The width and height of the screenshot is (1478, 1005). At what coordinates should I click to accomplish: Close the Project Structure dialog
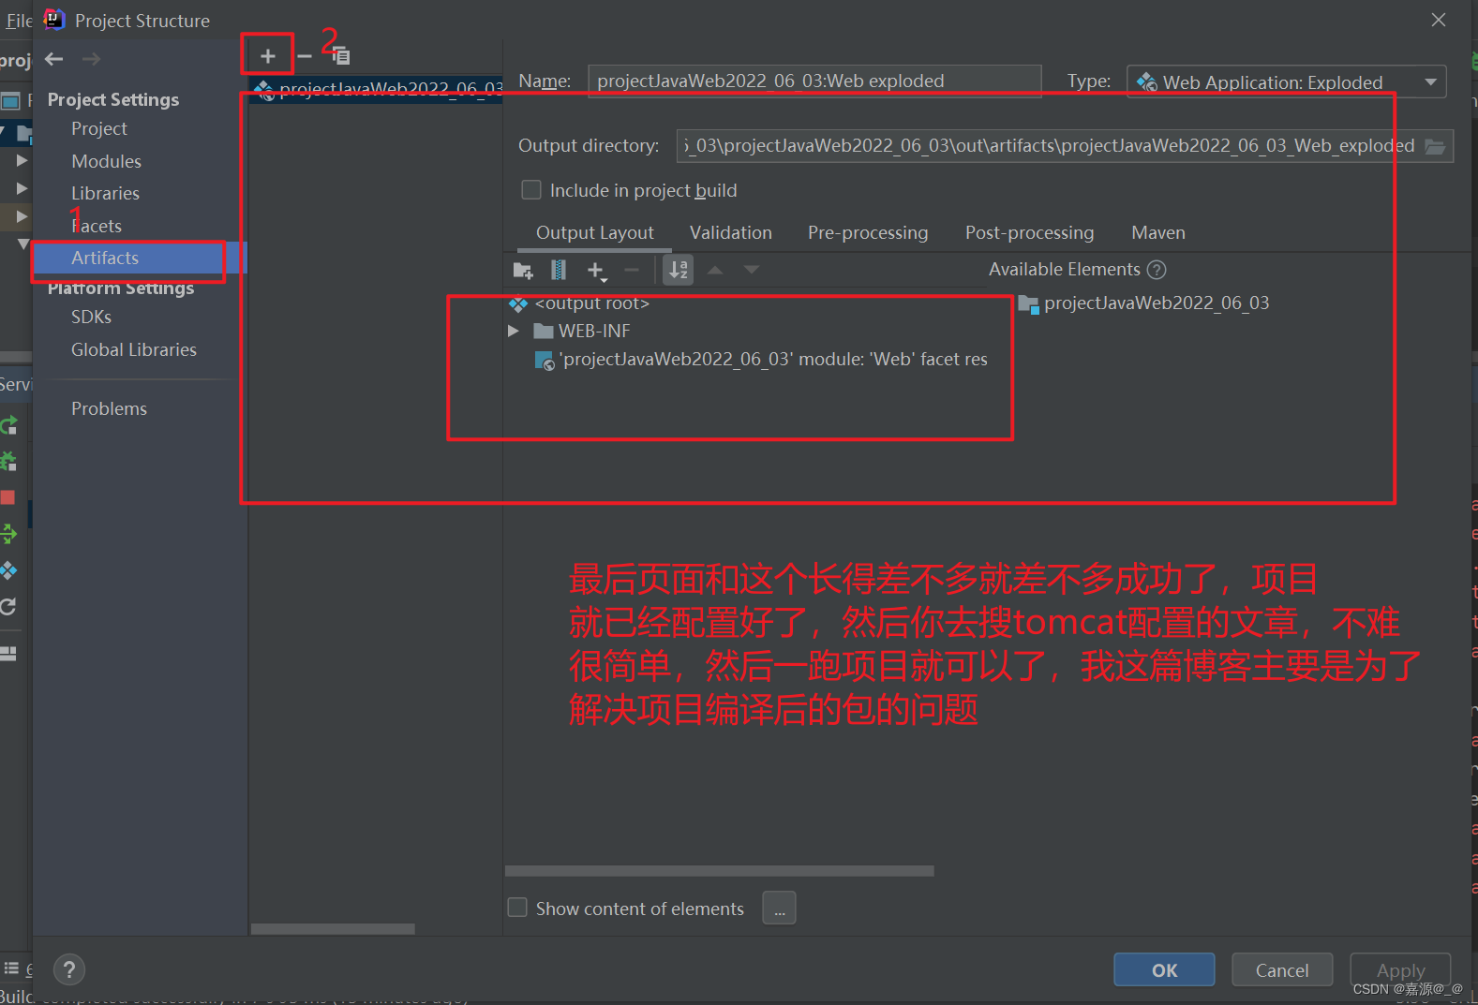pos(1439,20)
